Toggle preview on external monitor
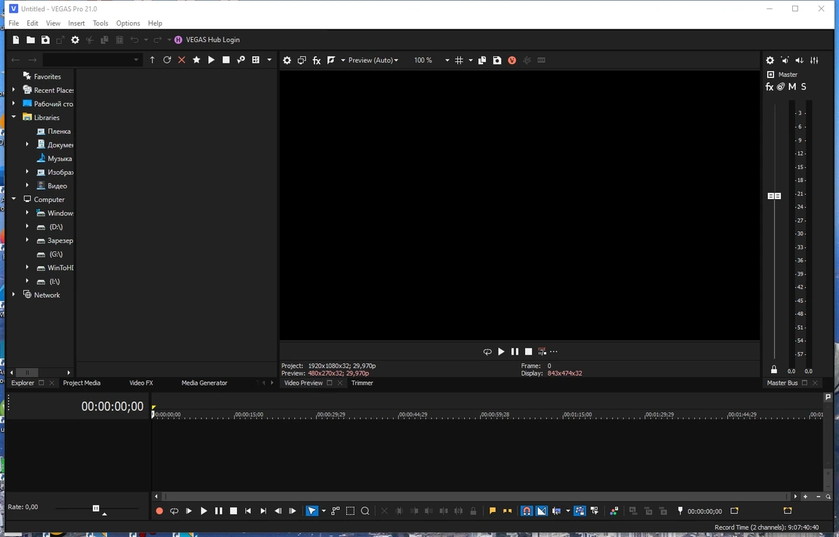The image size is (839, 537). [301, 61]
